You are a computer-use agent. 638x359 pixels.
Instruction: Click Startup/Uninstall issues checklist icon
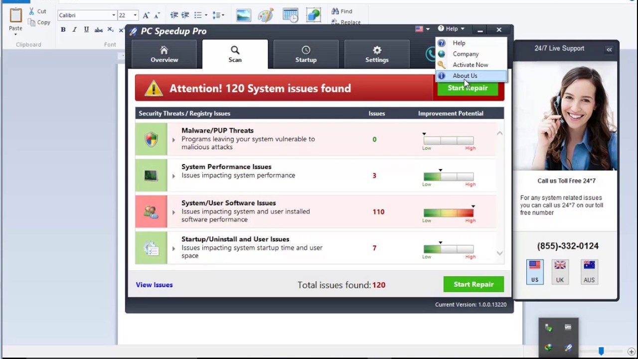(x=151, y=248)
